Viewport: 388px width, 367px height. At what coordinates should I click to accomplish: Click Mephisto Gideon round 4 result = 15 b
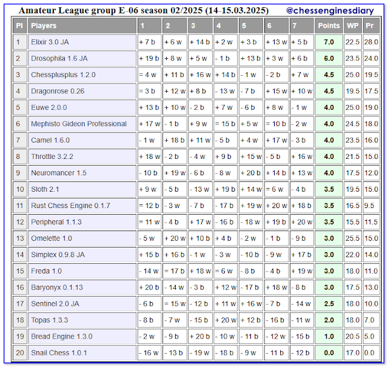pos(226,124)
